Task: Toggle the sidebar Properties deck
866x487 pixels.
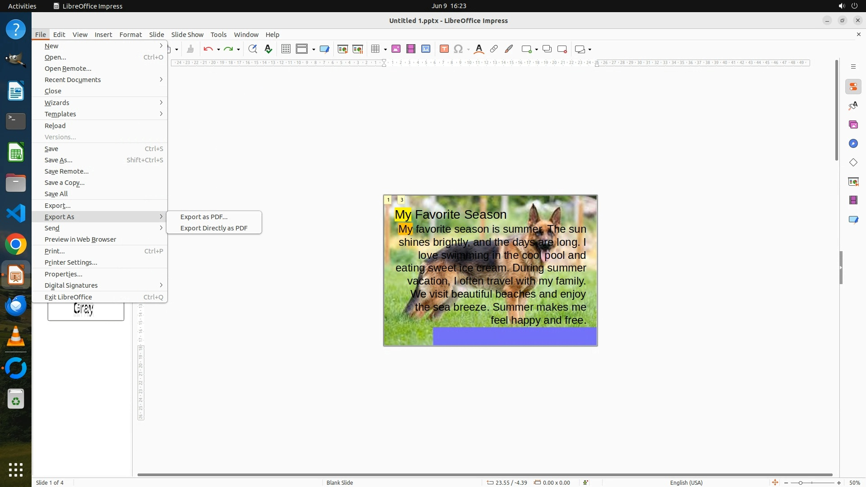Action: pos(853,87)
